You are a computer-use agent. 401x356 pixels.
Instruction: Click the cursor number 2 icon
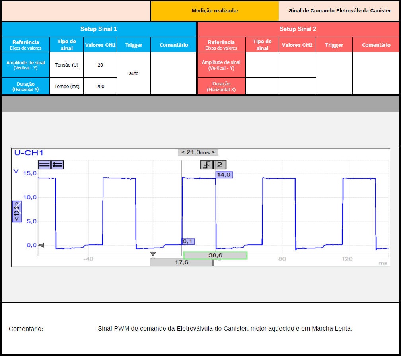pos(219,165)
